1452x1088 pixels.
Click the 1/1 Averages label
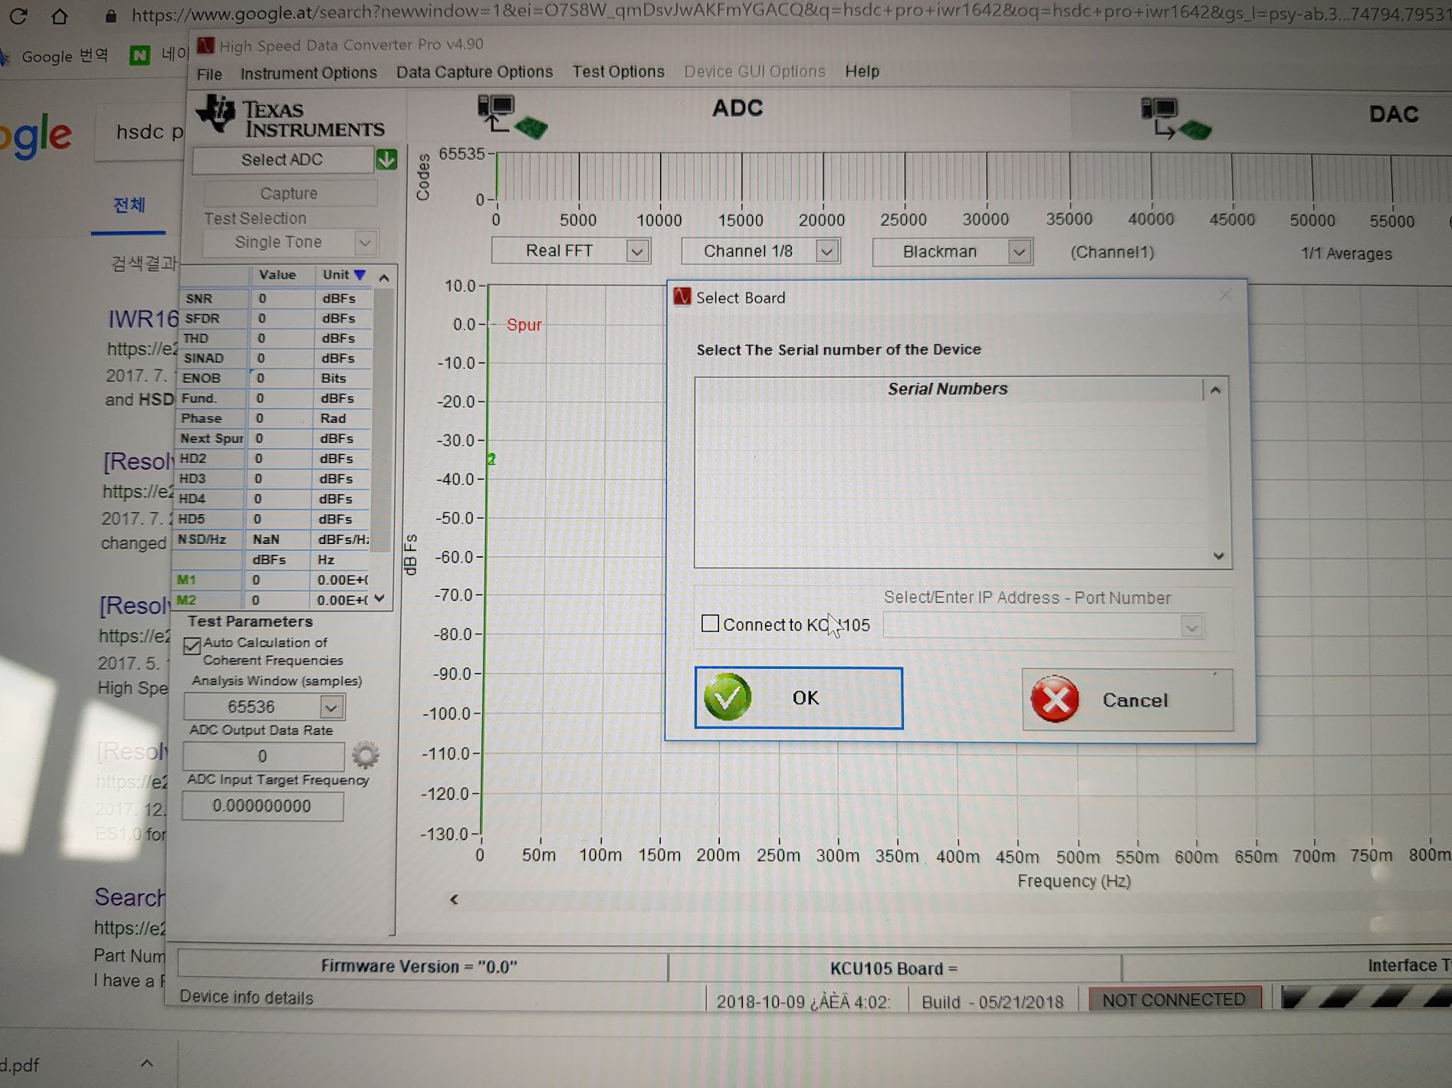click(1346, 254)
